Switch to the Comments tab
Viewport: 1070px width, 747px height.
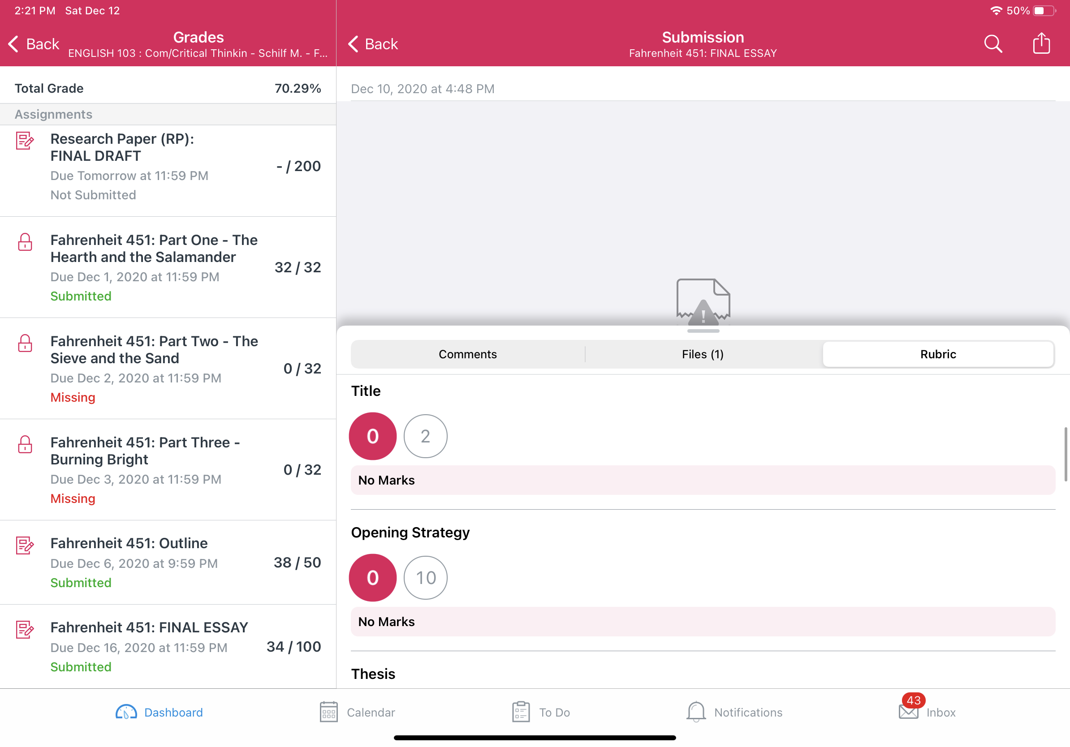tap(467, 354)
